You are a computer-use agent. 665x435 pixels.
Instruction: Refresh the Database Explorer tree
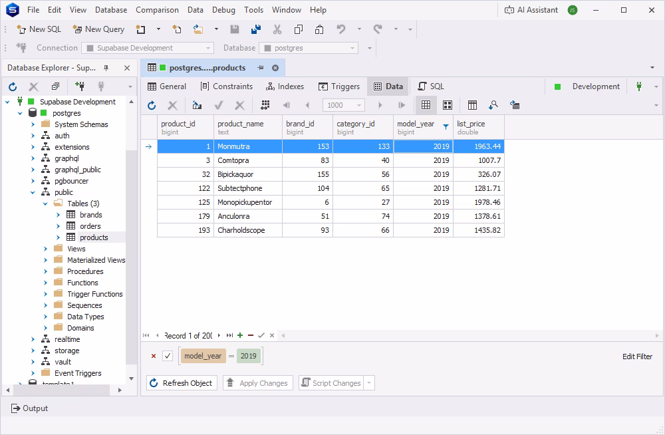click(x=13, y=86)
